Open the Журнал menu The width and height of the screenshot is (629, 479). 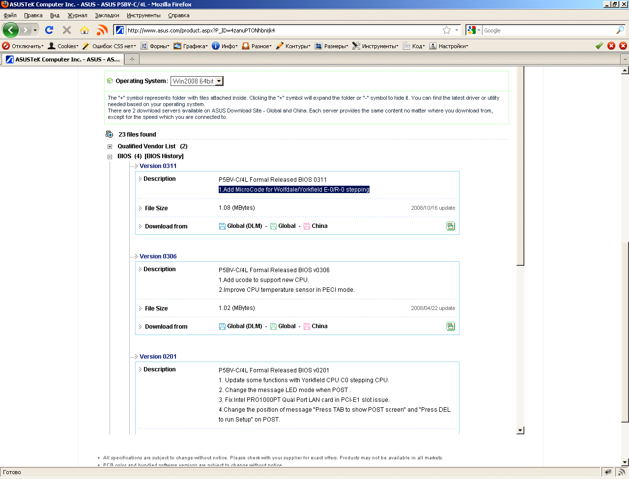(x=77, y=15)
